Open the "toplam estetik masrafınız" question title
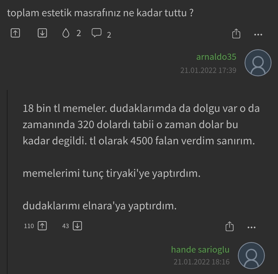This screenshot has width=278, height=274. pos(100,13)
